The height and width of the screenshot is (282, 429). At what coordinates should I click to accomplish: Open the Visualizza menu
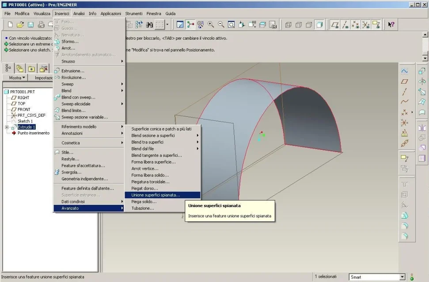click(42, 13)
